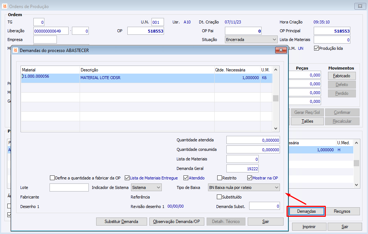The height and width of the screenshot is (234, 368).
Task: Open the Situação dropdown
Action: 251,40
